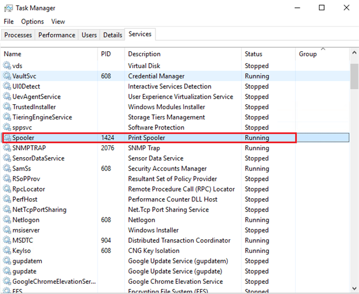Switch to the Processes tab
The height and width of the screenshot is (294, 359).
18,35
